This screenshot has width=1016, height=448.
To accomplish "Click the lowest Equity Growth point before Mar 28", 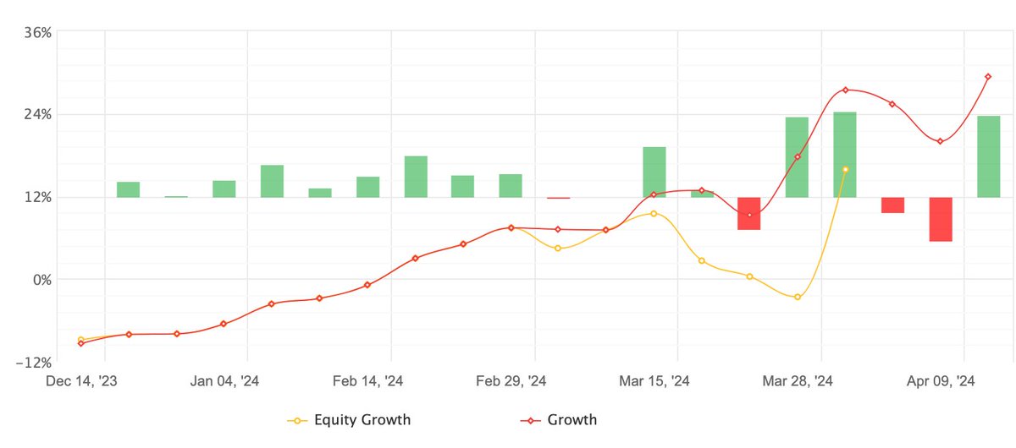I will [x=798, y=297].
